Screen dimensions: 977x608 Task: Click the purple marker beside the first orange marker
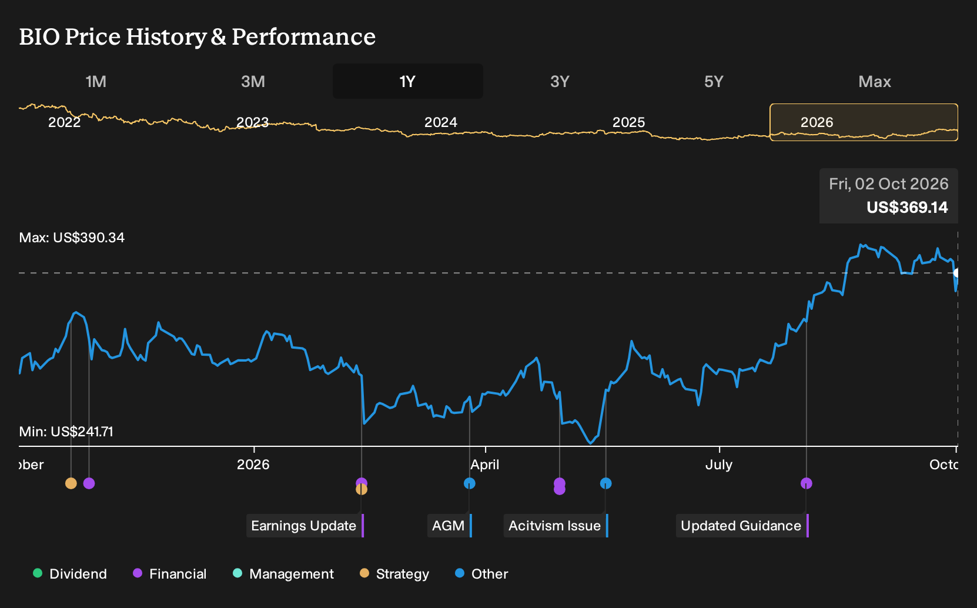(89, 483)
